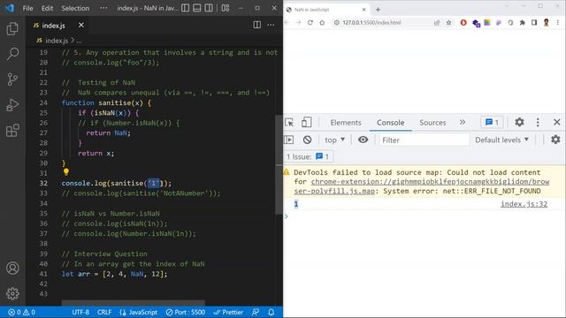Open the Explorer view in VS Code
The height and width of the screenshot is (318, 566).
click(x=12, y=29)
